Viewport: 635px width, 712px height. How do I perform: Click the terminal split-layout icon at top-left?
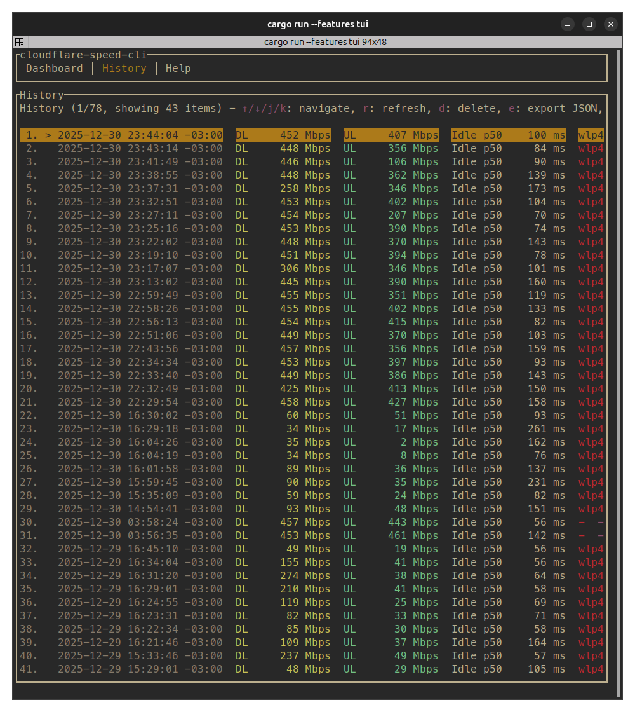[19, 42]
